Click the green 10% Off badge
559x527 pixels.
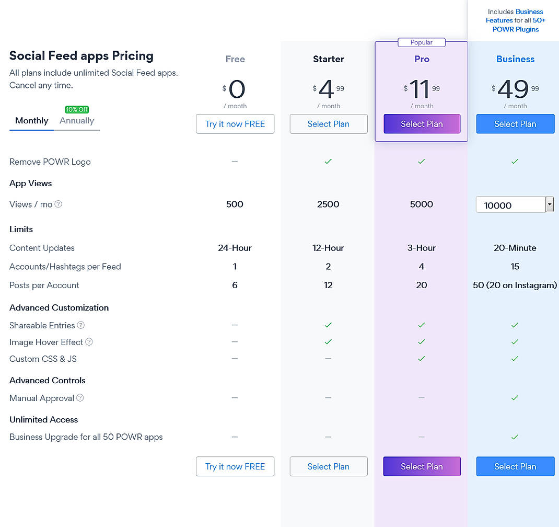pyautogui.click(x=77, y=110)
